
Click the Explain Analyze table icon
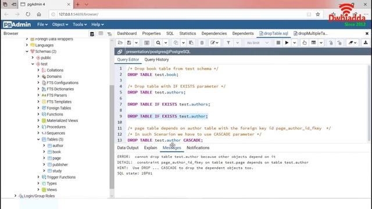[314, 42]
